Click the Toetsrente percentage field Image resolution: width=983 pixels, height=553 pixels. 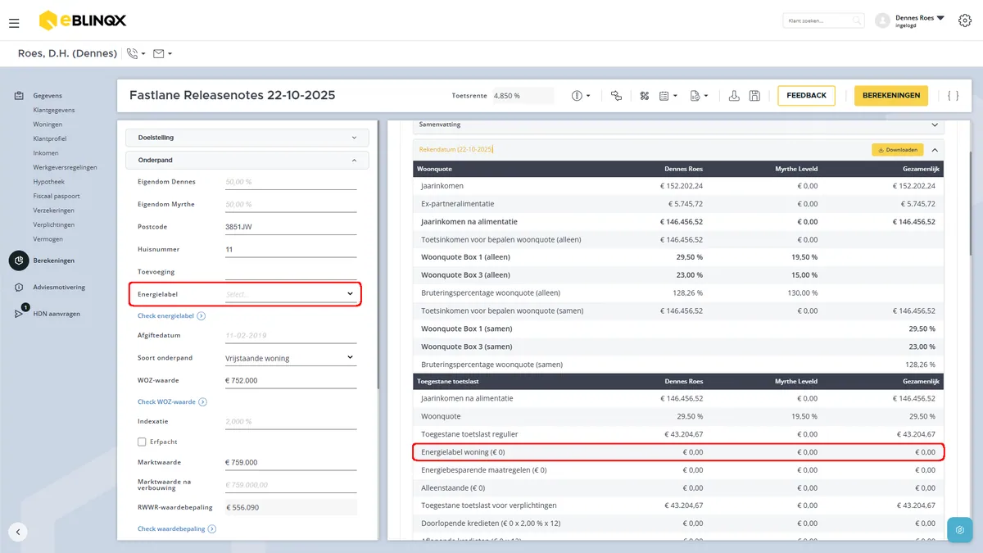pos(523,96)
